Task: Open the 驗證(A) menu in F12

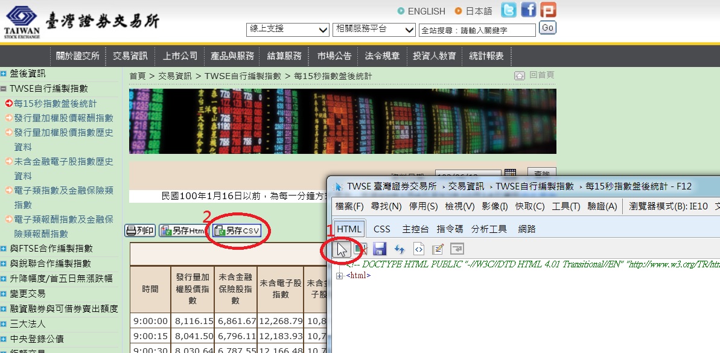Action: [602, 206]
